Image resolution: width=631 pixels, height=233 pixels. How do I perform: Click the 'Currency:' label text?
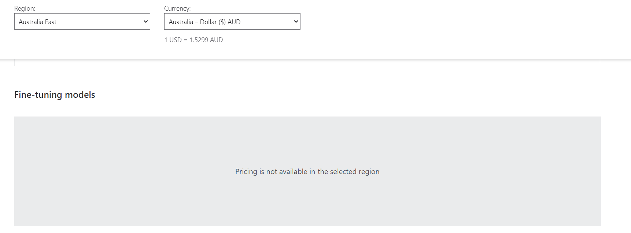click(177, 8)
